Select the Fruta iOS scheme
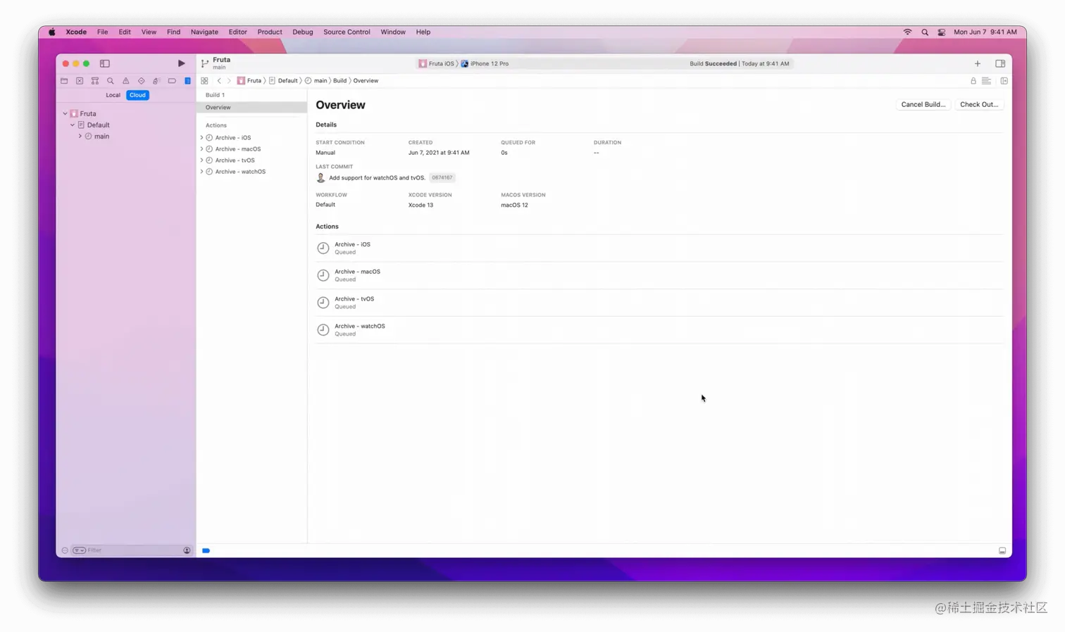This screenshot has width=1065, height=632. [437, 63]
